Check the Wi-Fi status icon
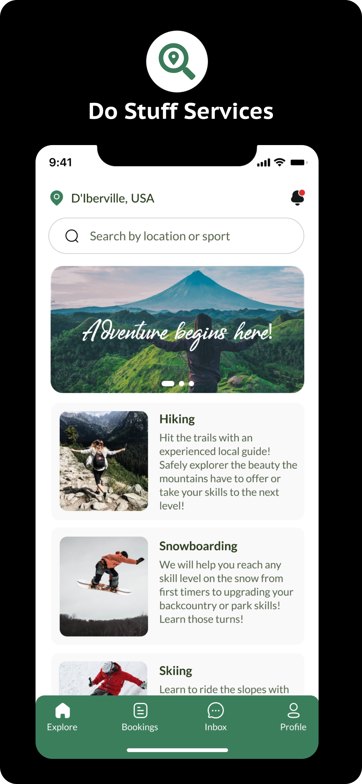 coord(279,162)
